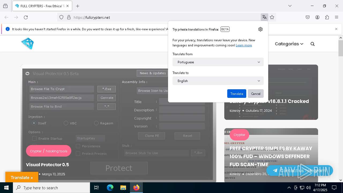Click the Outubro 17, 2024 date
The width and height of the screenshot is (343, 193).
(x=259, y=110)
